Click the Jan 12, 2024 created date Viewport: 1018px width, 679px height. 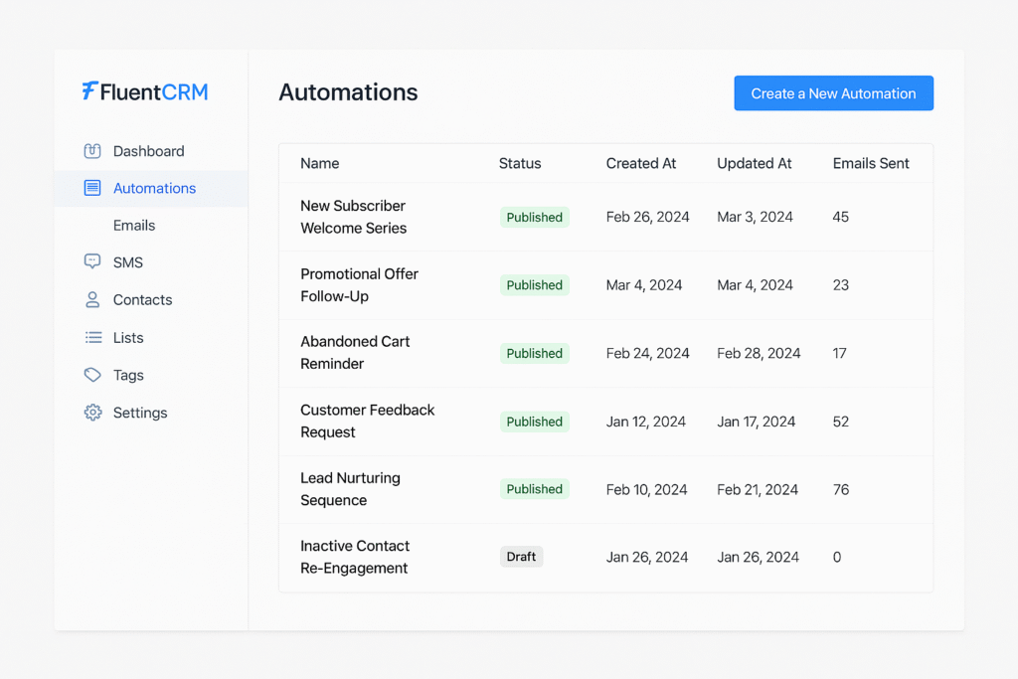646,422
